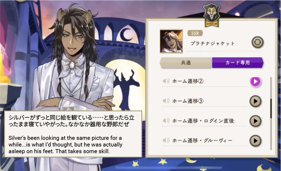Open the character card portrait thumbnail

[x=171, y=41]
